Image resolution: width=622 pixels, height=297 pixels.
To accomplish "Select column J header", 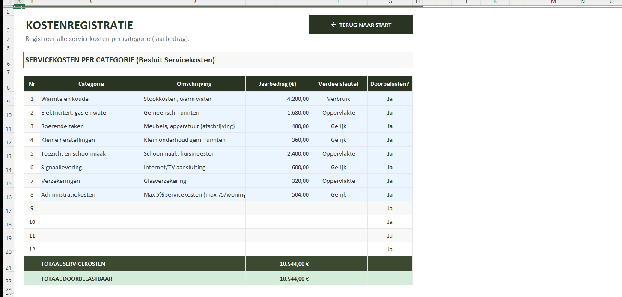I will (466, 2).
